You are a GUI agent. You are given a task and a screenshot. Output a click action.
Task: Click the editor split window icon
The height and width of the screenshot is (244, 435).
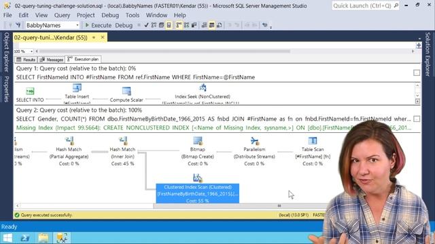[x=419, y=45]
